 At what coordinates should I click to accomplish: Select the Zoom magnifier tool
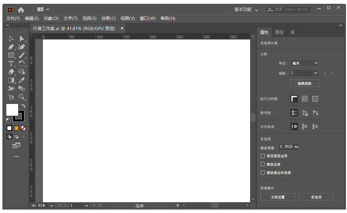(22, 97)
